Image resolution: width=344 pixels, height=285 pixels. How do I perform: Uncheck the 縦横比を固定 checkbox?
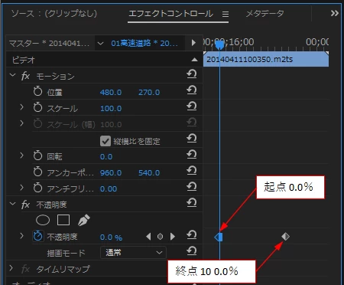click(x=105, y=141)
